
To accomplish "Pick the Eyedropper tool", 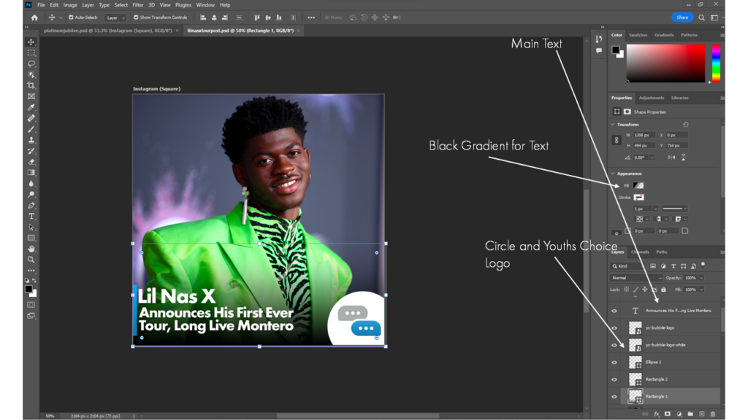I will coord(31,107).
